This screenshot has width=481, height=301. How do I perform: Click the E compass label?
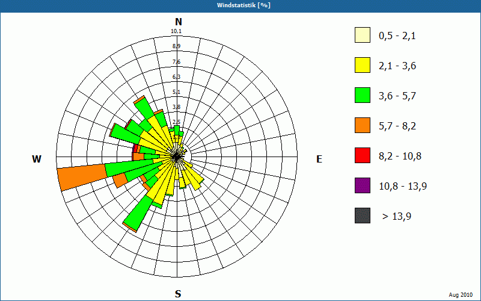[x=319, y=159]
